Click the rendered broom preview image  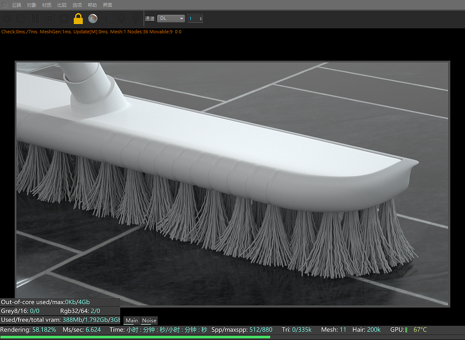pyautogui.click(x=233, y=184)
